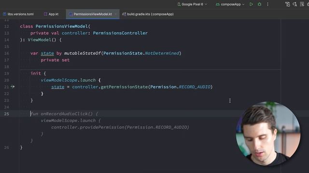This screenshot has width=309, height=173.
Task: Click line number 25 in the gutter
Action: [x=6, y=114]
